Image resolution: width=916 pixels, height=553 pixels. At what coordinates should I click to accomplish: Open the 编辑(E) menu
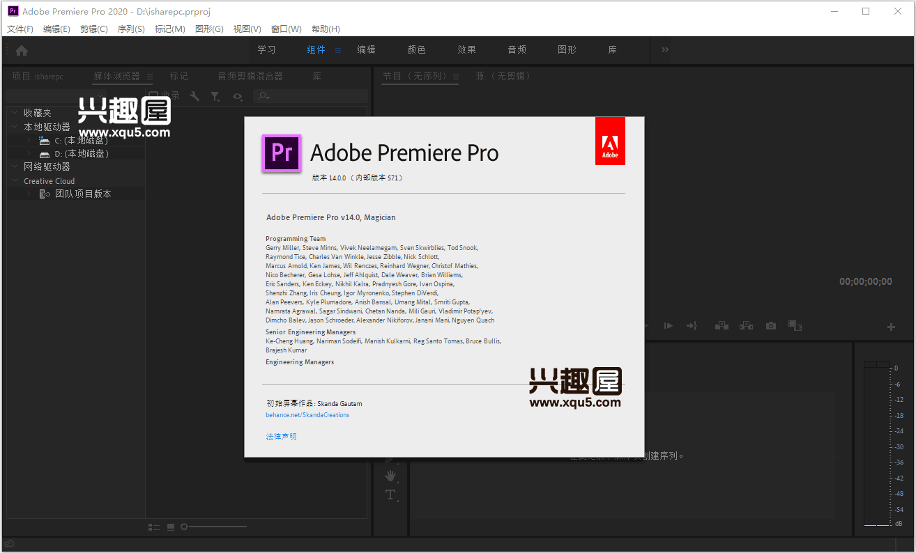[56, 29]
